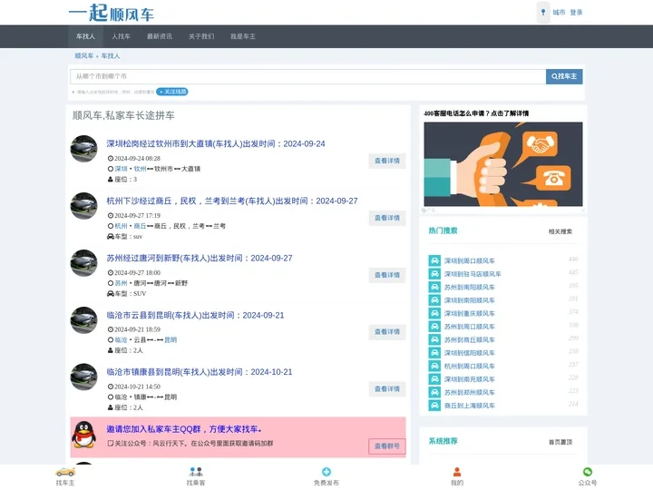Open the 临沧市云县到昆明 listing title
Image resolution: width=653 pixels, height=490 pixels.
195,315
